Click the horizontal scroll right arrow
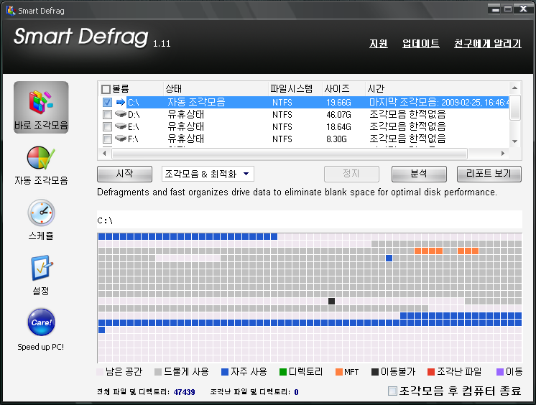 [503, 154]
